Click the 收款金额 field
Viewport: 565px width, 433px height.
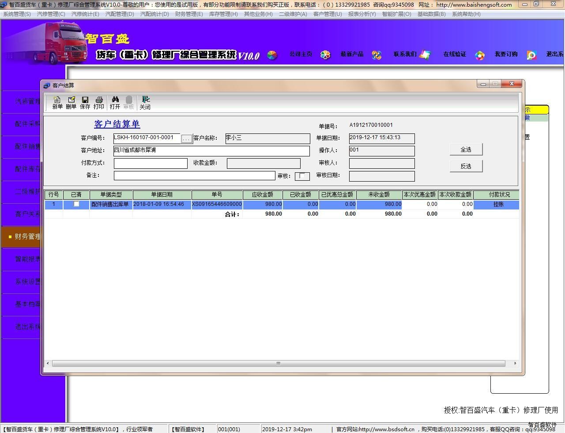(x=264, y=163)
